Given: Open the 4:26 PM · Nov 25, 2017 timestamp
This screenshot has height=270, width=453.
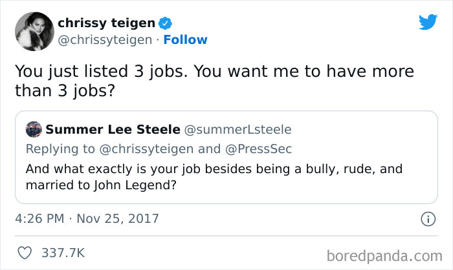Looking at the screenshot, I should click(87, 220).
